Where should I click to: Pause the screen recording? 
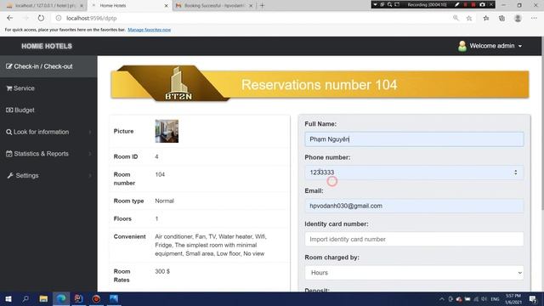pyautogui.click(x=465, y=4)
